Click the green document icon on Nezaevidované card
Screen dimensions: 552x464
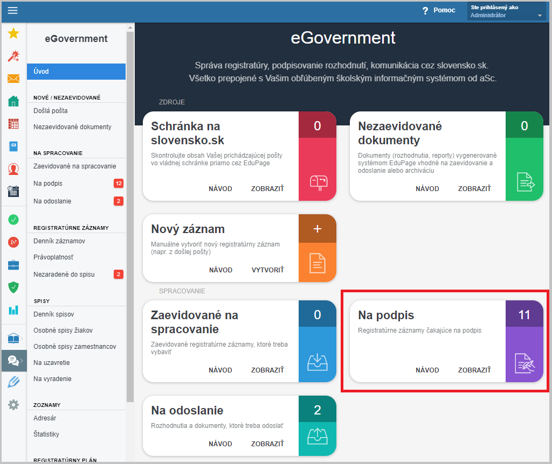[x=525, y=182]
